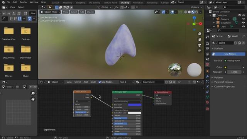Open the Documents folder
Viewport: 247px width, 139px height.
click(9, 52)
